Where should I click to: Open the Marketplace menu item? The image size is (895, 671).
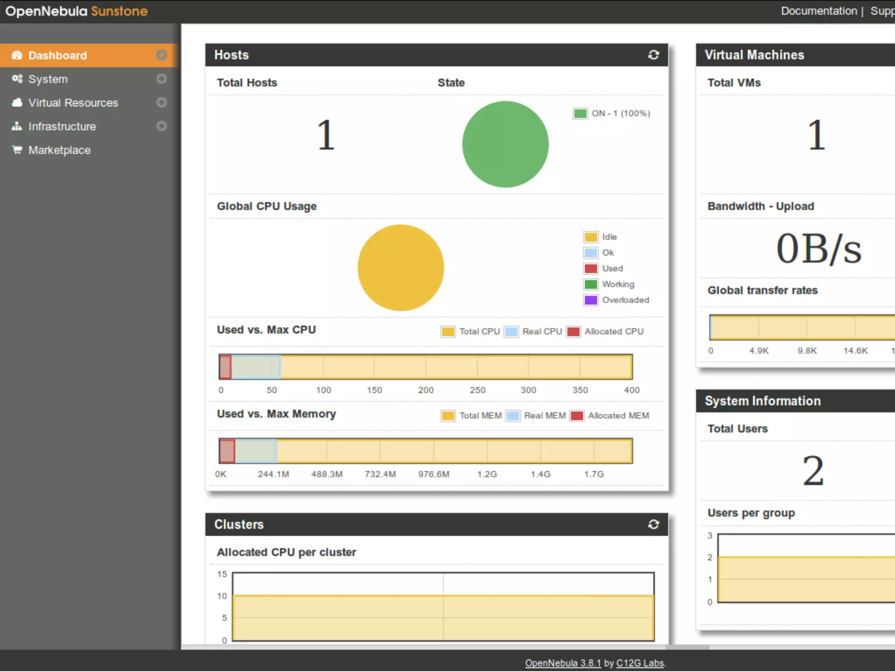point(59,150)
